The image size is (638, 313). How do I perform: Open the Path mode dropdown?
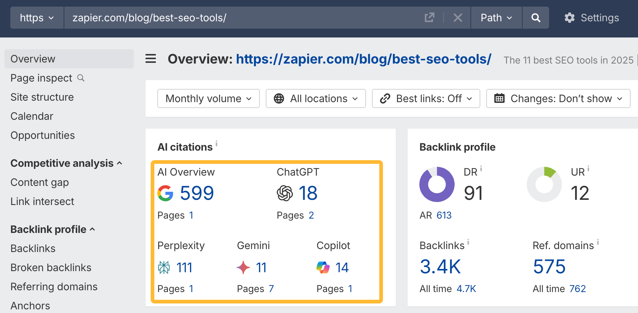(x=497, y=18)
